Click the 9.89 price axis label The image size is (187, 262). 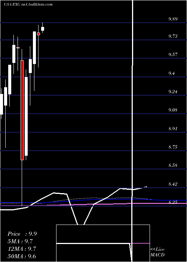pos(173,19)
